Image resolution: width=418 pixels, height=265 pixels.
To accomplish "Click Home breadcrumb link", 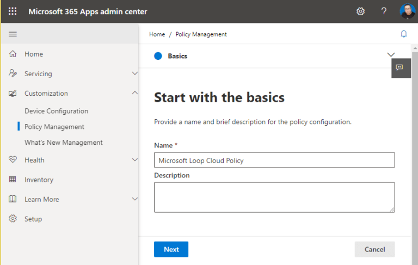I will (x=157, y=34).
